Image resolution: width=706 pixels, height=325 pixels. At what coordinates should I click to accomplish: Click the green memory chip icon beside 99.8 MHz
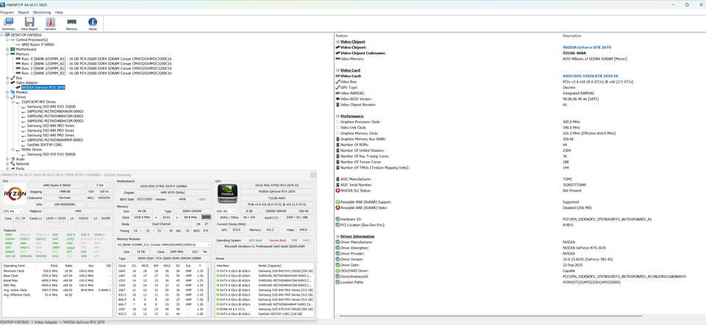tap(206, 217)
